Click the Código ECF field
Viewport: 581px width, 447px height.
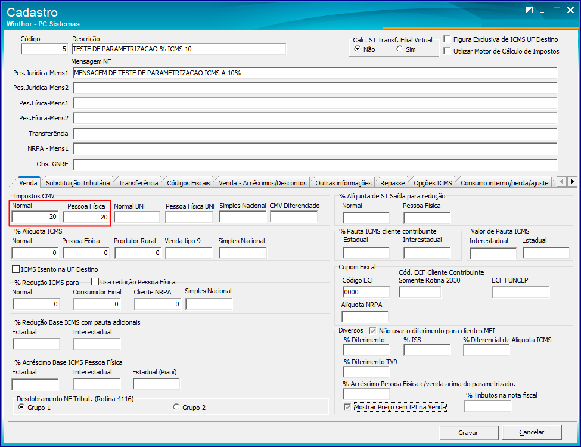[366, 292]
